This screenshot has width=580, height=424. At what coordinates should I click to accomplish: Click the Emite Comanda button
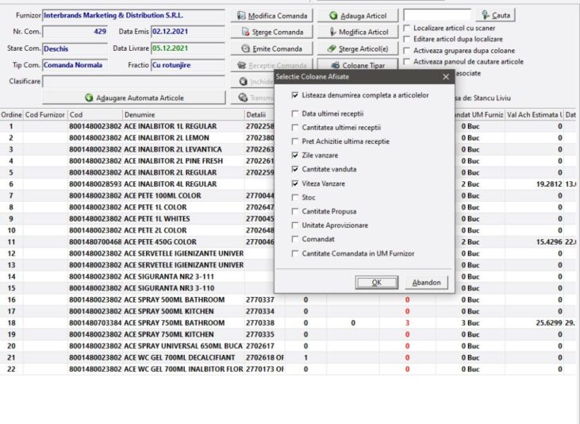(272, 49)
